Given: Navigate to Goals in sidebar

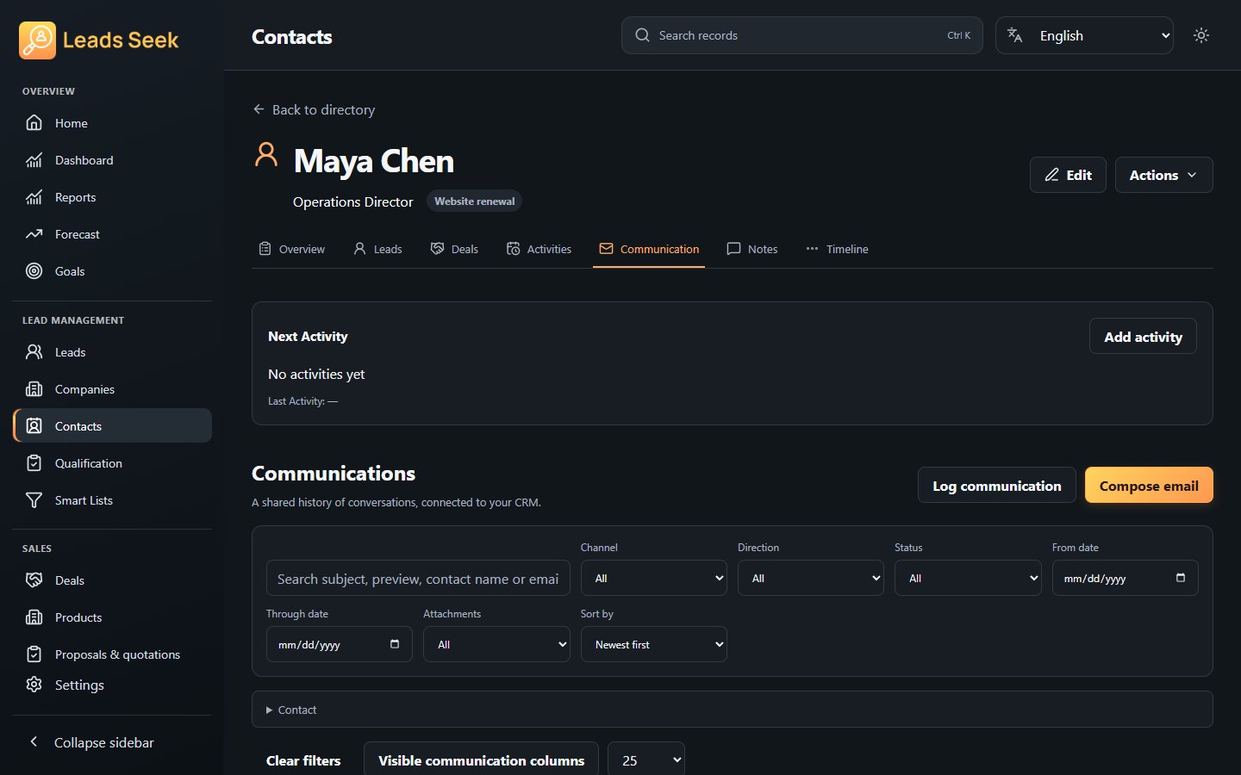Looking at the screenshot, I should pos(112,271).
